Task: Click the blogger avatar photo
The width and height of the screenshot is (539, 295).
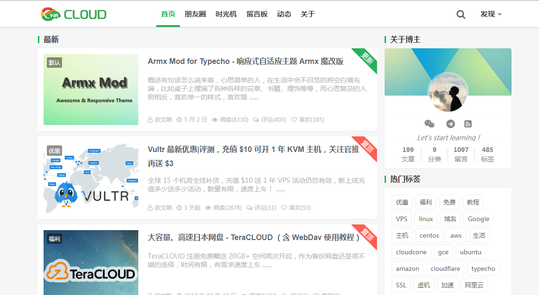Action: click(448, 92)
